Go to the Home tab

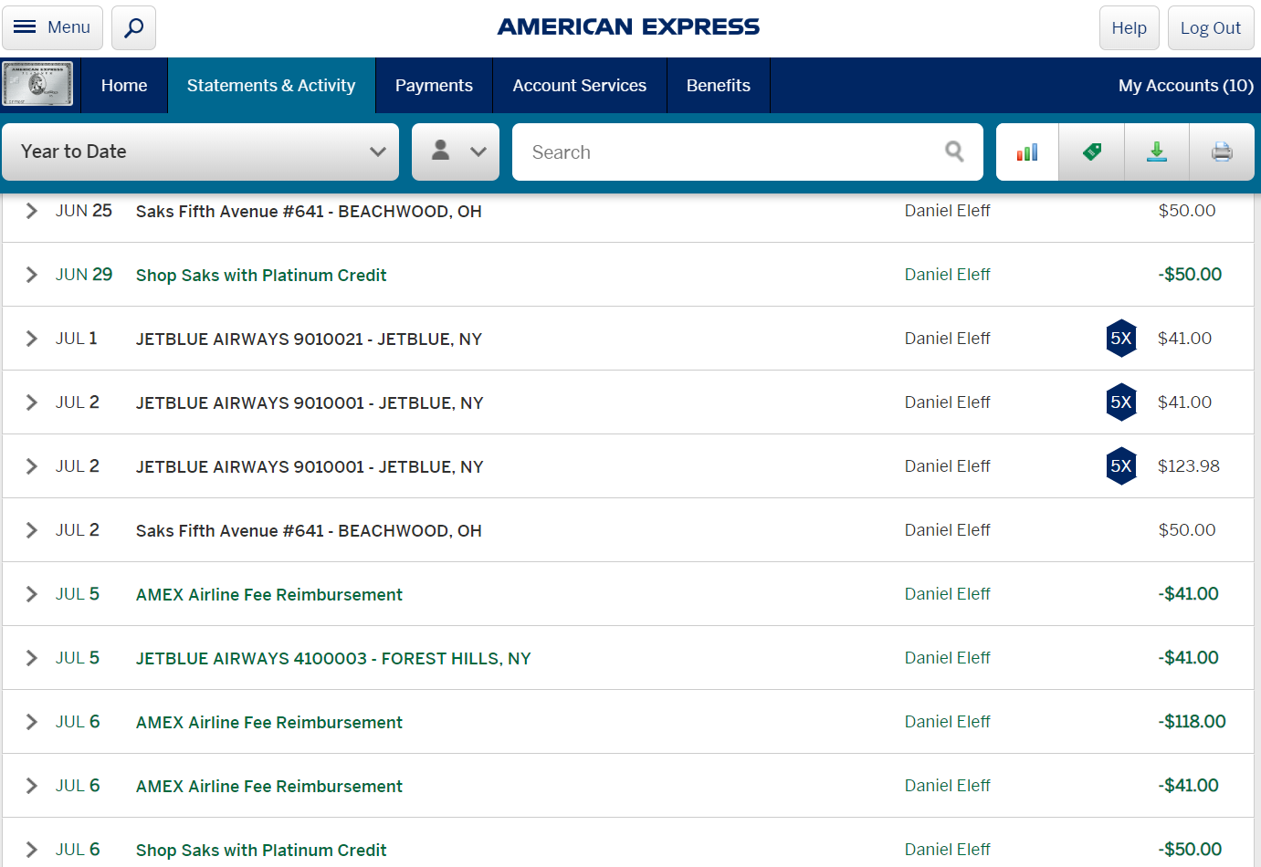[124, 86]
